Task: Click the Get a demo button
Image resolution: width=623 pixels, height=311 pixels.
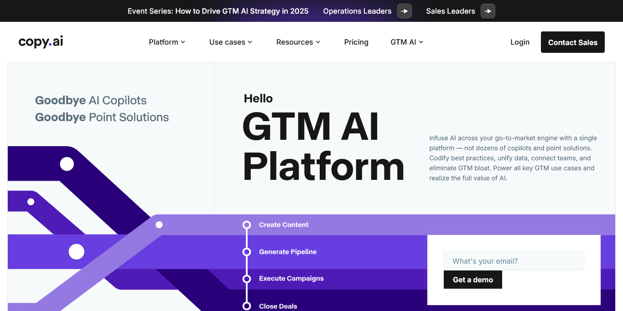Action: click(473, 280)
